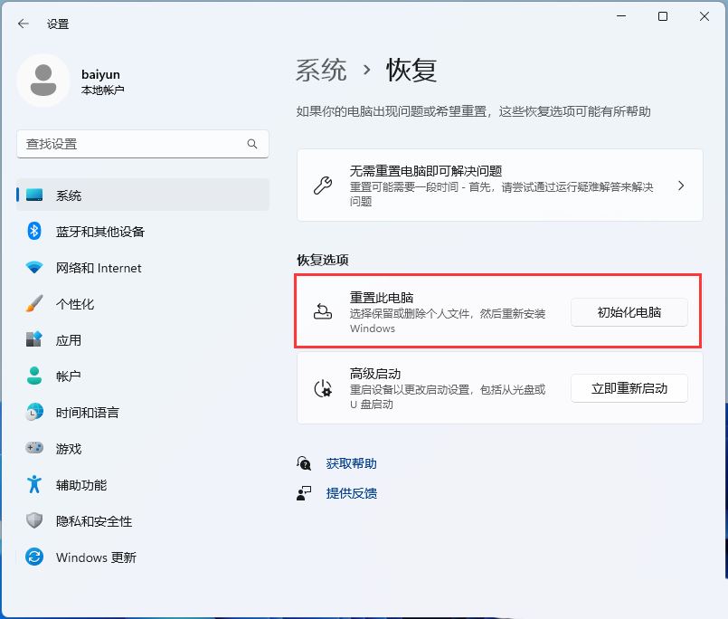Click the 高级启动 heading text

click(x=375, y=374)
